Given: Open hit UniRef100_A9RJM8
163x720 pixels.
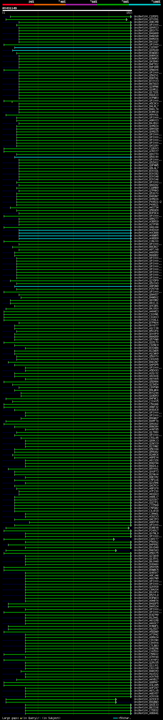Looking at the screenshot, I should pos(146,22).
